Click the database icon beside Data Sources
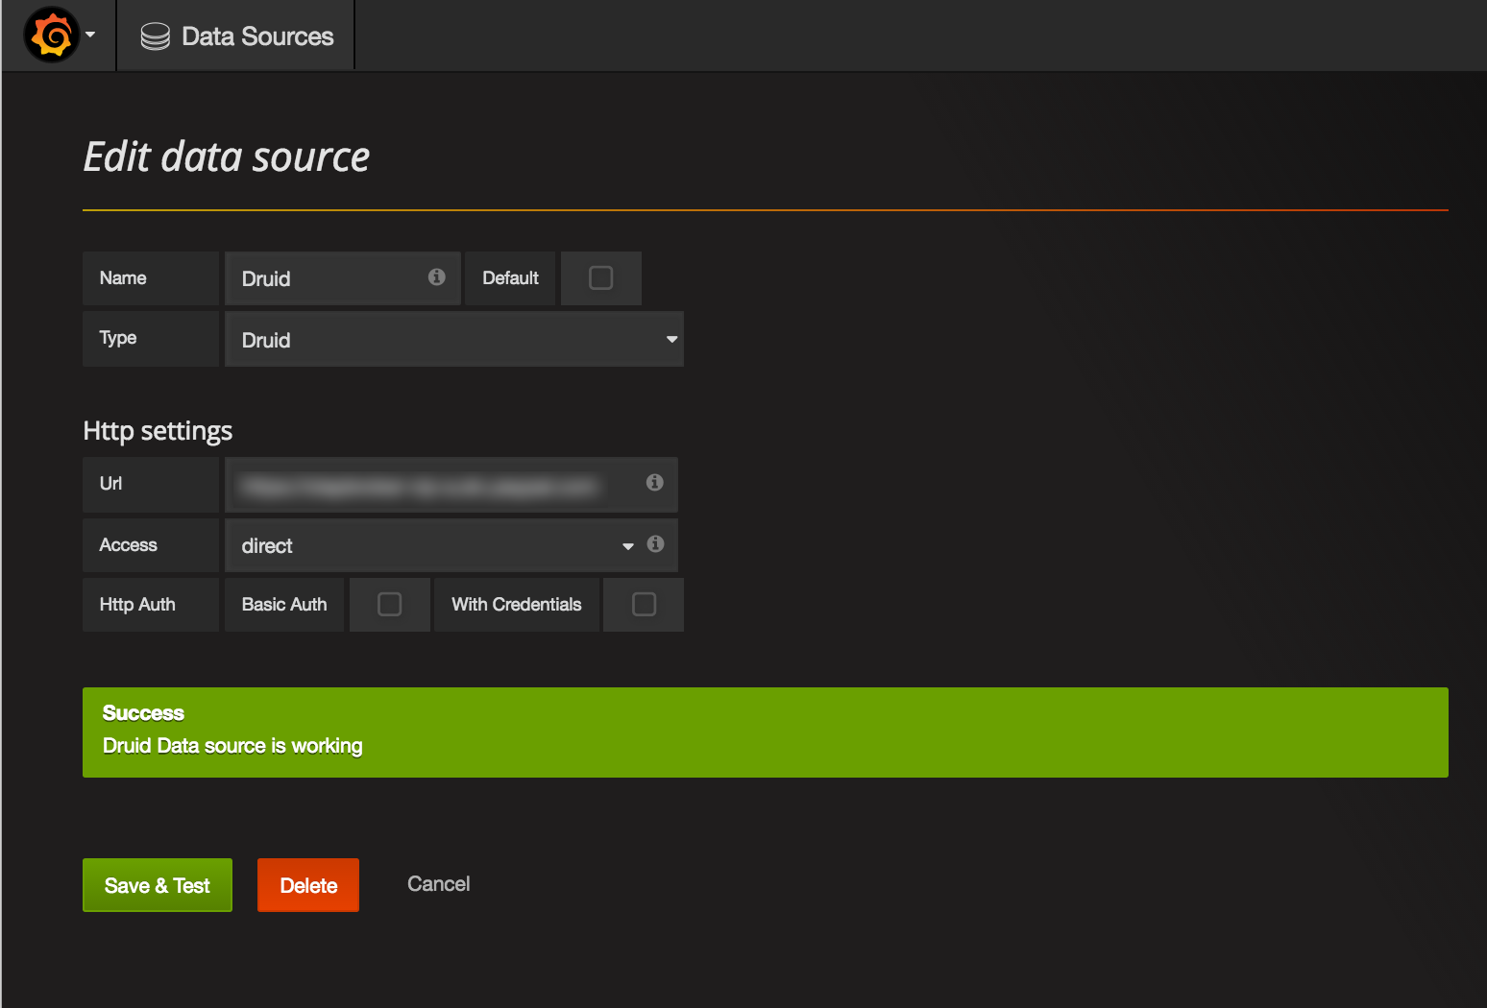Image resolution: width=1487 pixels, height=1008 pixels. pos(155,36)
